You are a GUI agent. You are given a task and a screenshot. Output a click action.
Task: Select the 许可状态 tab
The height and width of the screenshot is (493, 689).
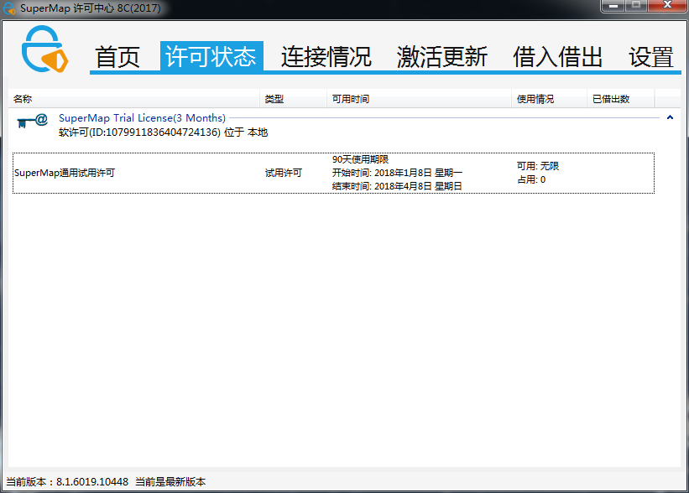(211, 55)
